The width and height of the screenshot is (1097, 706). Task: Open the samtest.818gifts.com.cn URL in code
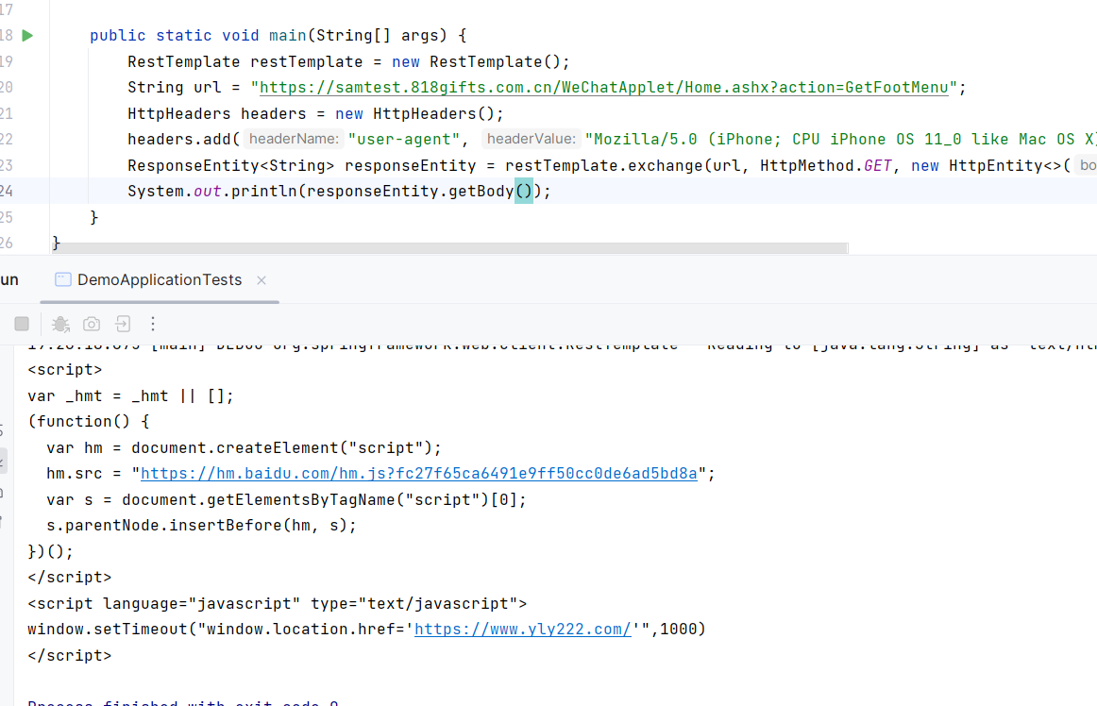[x=604, y=88]
